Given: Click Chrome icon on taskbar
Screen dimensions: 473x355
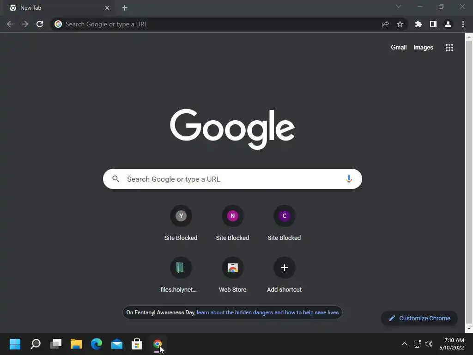Looking at the screenshot, I should (158, 344).
